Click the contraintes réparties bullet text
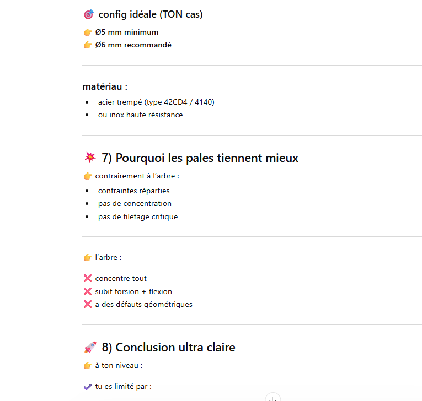 pos(134,191)
